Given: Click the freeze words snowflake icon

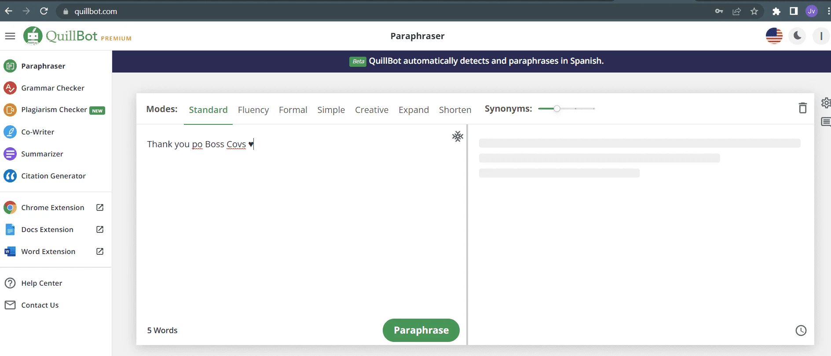Looking at the screenshot, I should pyautogui.click(x=458, y=136).
